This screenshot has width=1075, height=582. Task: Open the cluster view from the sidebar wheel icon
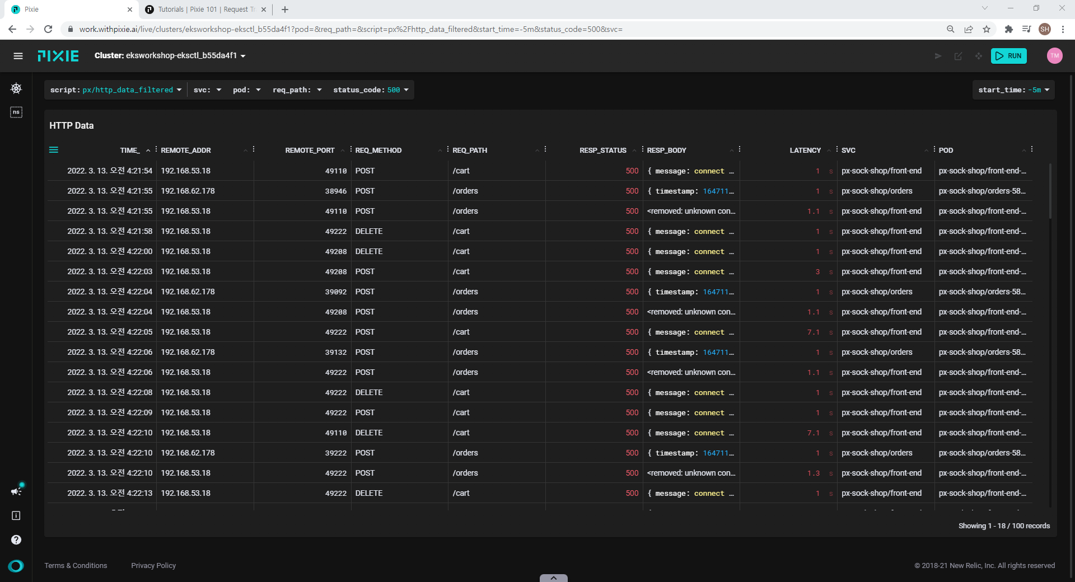(16, 88)
